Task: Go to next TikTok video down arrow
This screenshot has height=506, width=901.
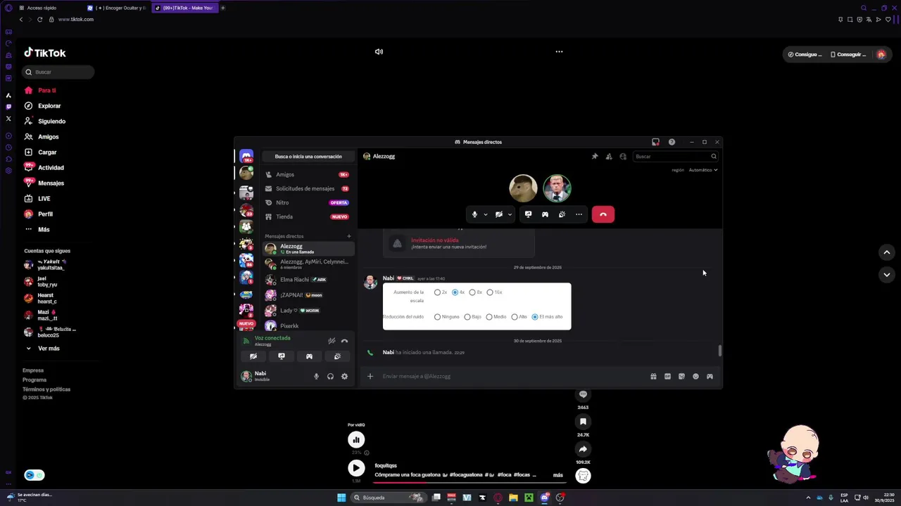Action: point(887,275)
